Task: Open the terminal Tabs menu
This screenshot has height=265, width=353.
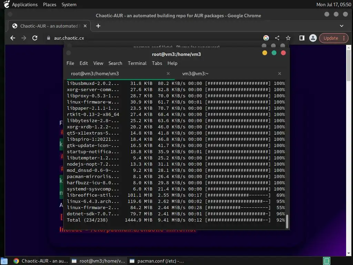Action: pos(157,63)
